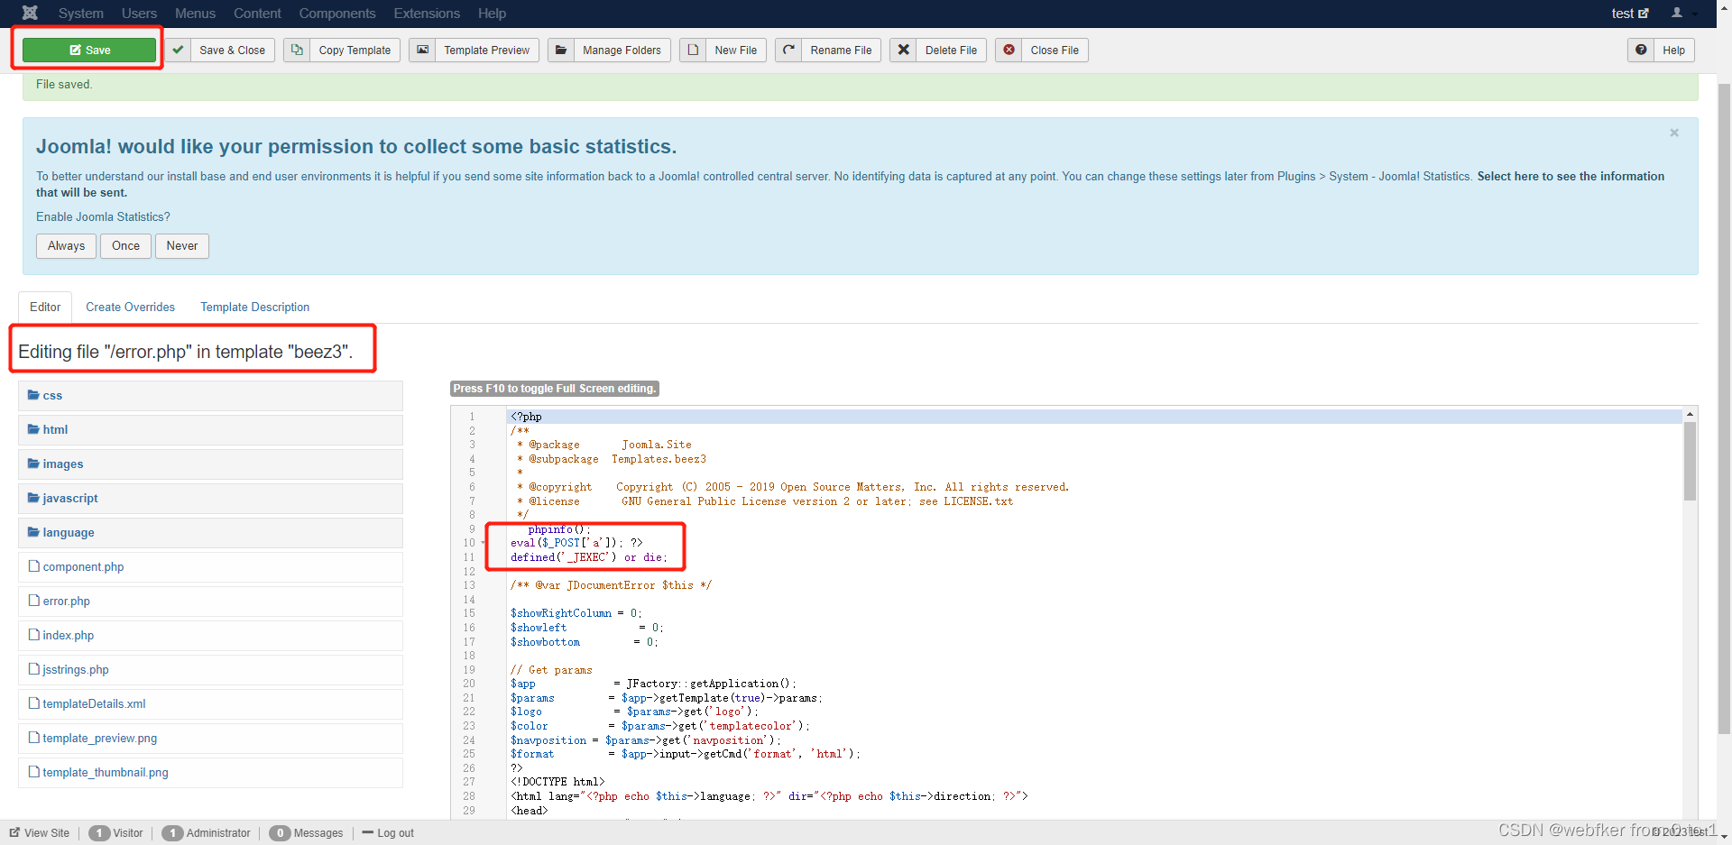The height and width of the screenshot is (845, 1732).
Task: Choose Once for Joomla Statistics
Action: point(125,246)
